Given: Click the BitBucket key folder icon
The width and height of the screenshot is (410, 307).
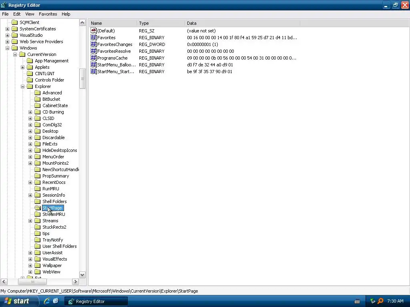Looking at the screenshot, I should click(x=38, y=99).
